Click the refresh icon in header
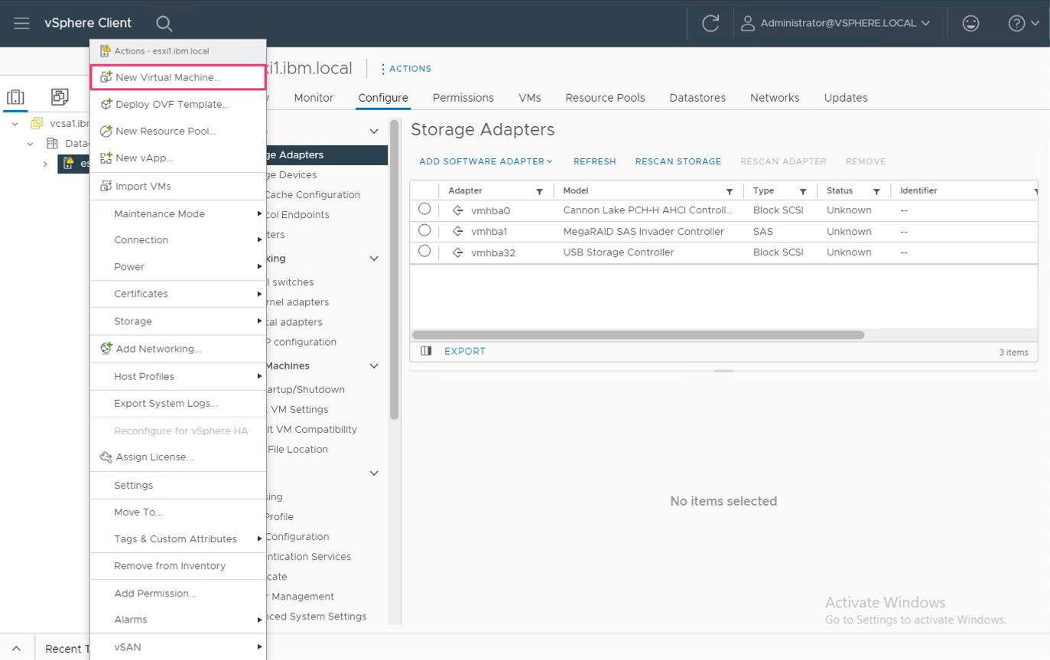This screenshot has height=660, width=1050. tap(710, 23)
